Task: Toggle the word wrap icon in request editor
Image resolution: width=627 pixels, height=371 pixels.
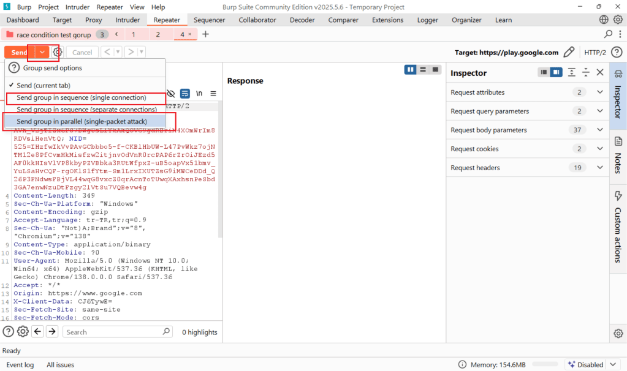Action: 184,94
